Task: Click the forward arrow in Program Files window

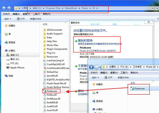Action: click(9, 8)
